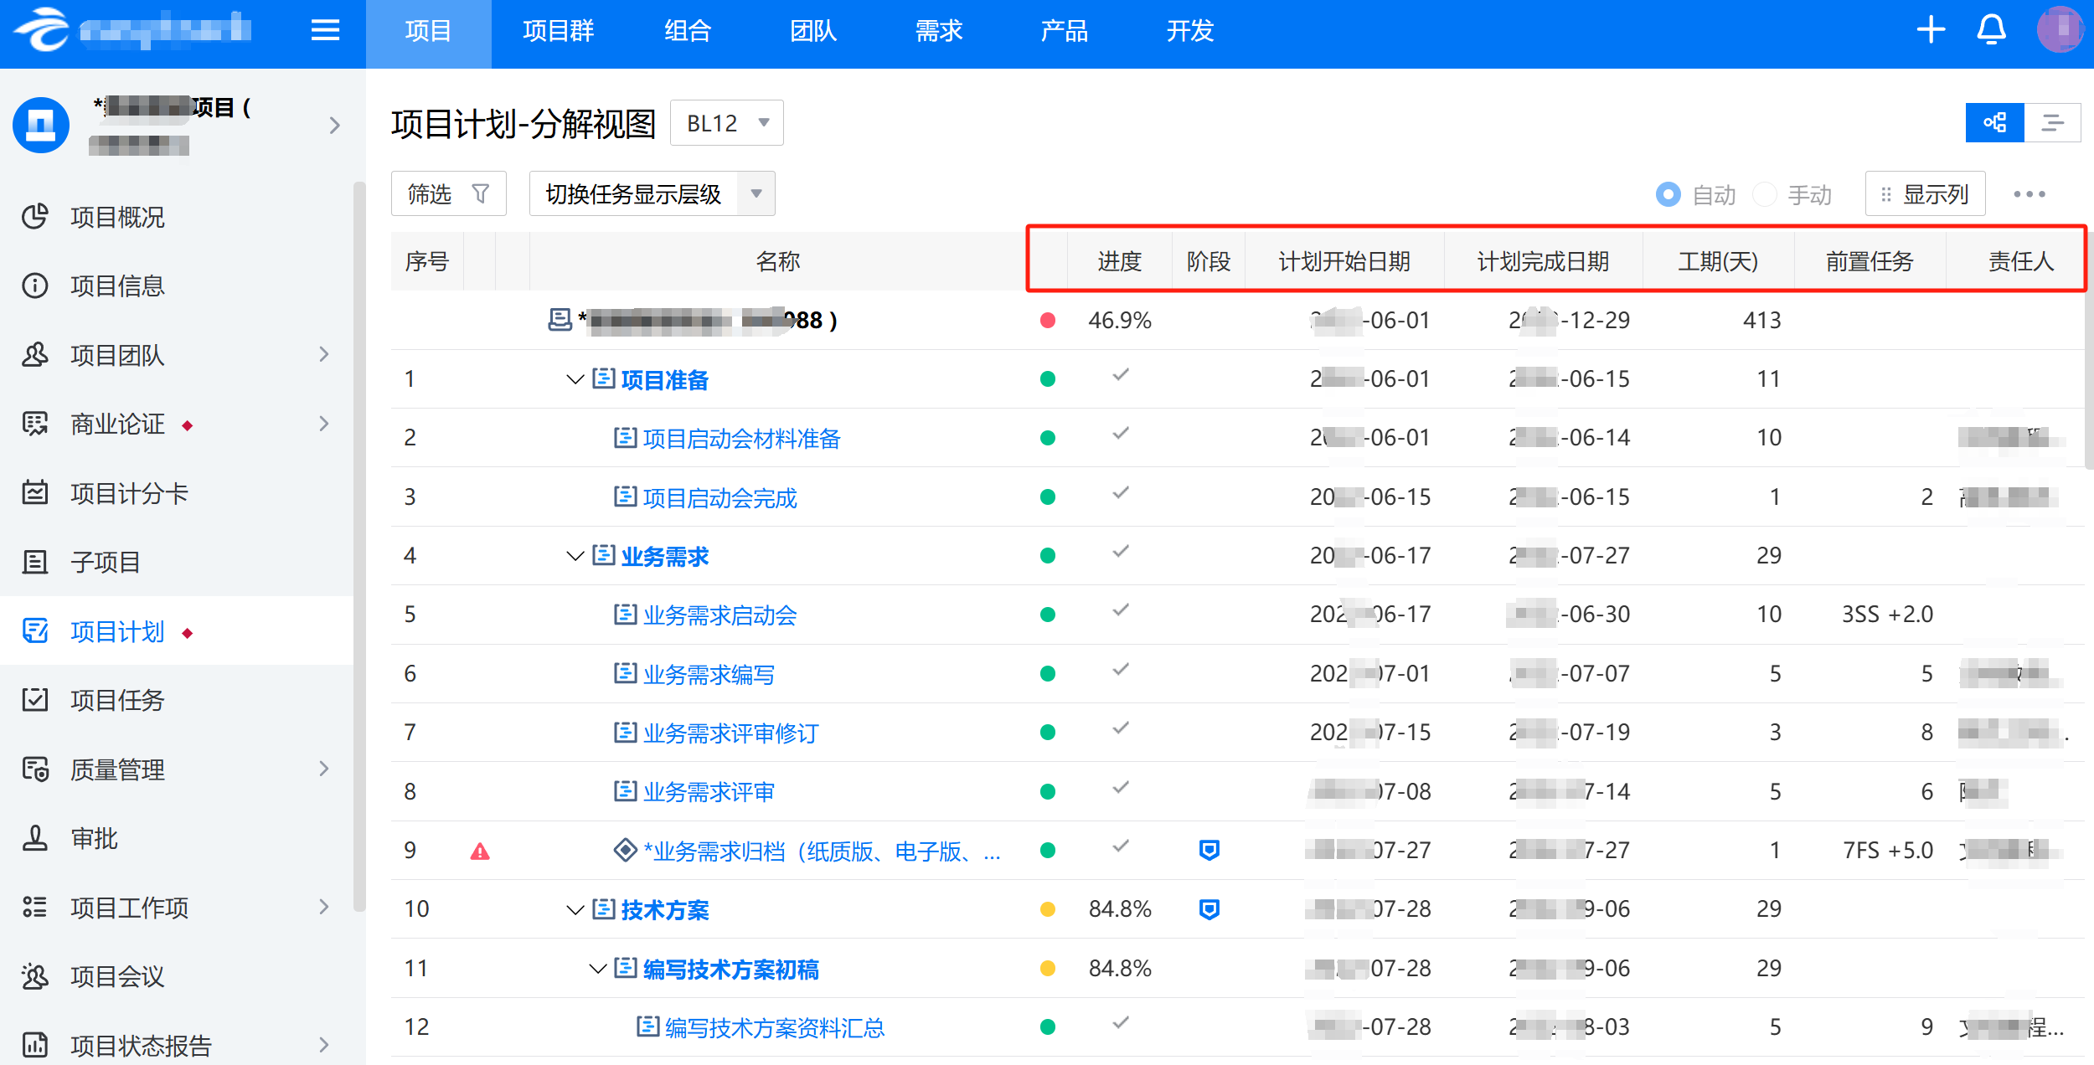Open the three-dot more options menu
Image resolution: width=2094 pixels, height=1065 pixels.
coord(2029,194)
